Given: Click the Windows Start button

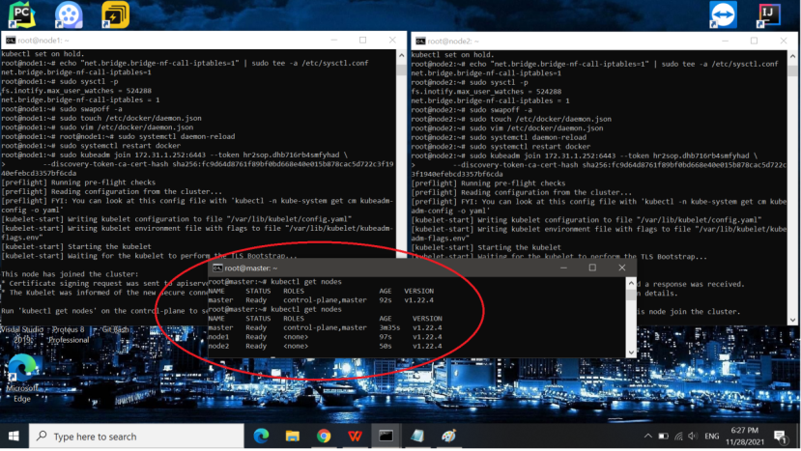Looking at the screenshot, I should 14,437.
